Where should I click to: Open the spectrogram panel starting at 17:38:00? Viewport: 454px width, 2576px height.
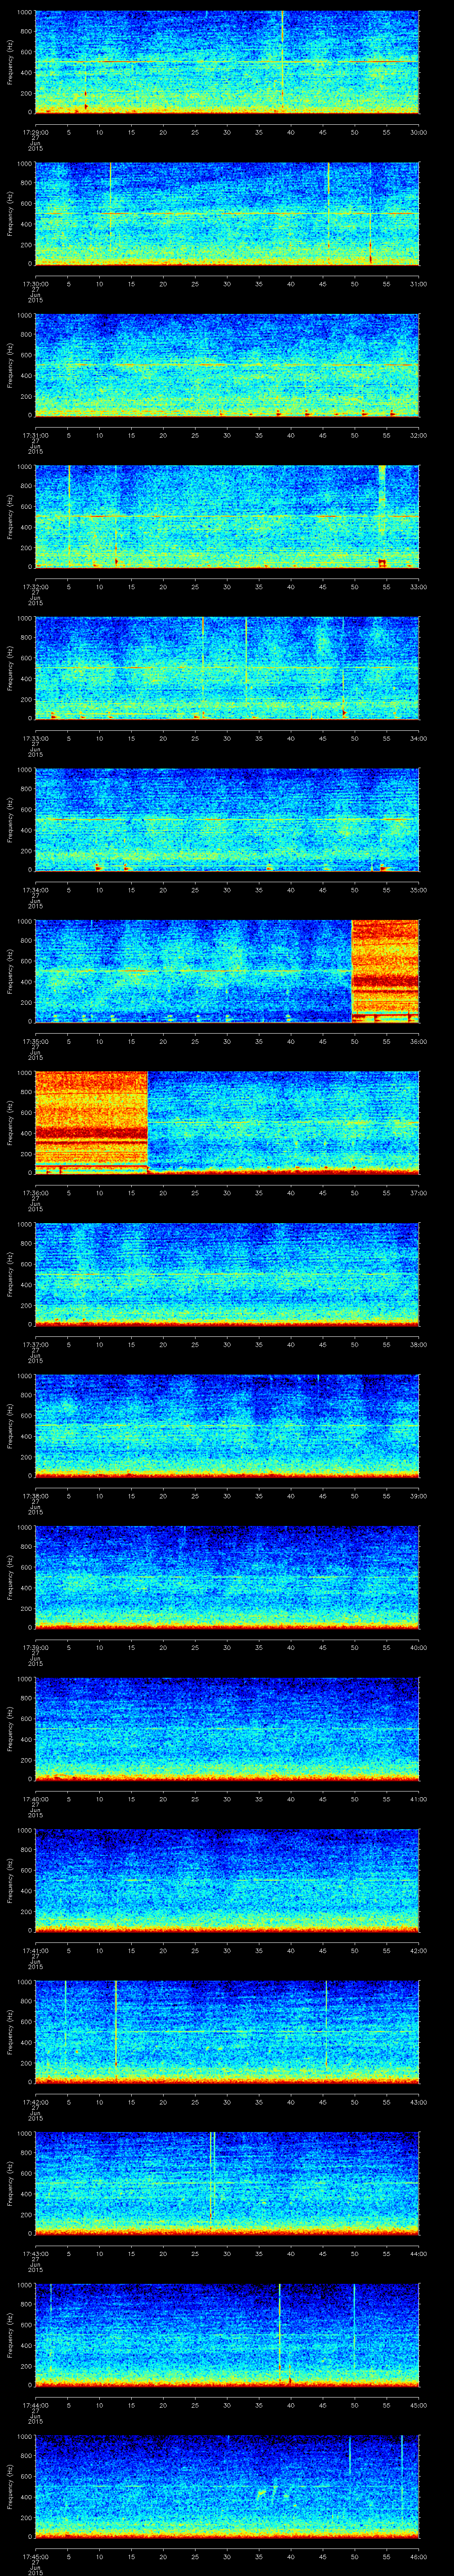(x=227, y=1425)
